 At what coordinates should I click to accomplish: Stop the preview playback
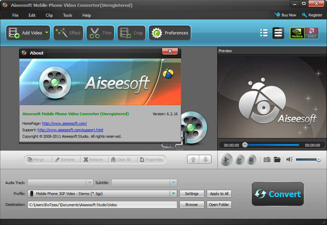pos(251,160)
